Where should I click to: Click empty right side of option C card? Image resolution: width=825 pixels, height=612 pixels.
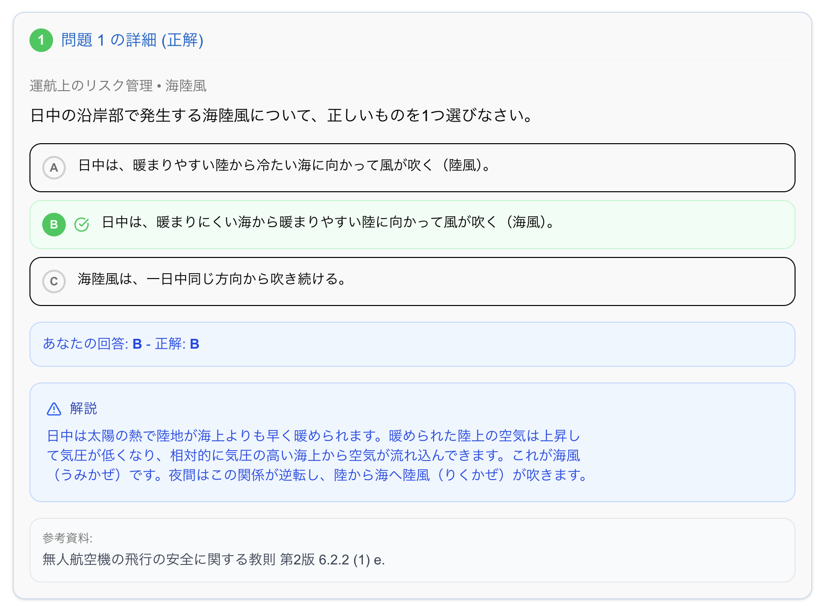point(638,281)
